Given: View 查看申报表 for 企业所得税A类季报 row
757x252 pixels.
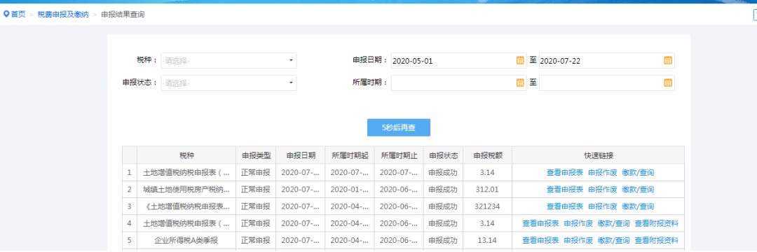Looking at the screenshot, I should [x=540, y=240].
